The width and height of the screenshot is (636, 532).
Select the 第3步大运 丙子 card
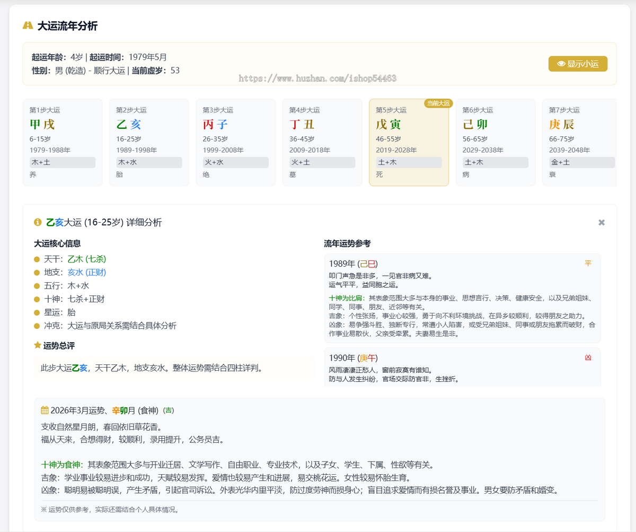pyautogui.click(x=236, y=142)
